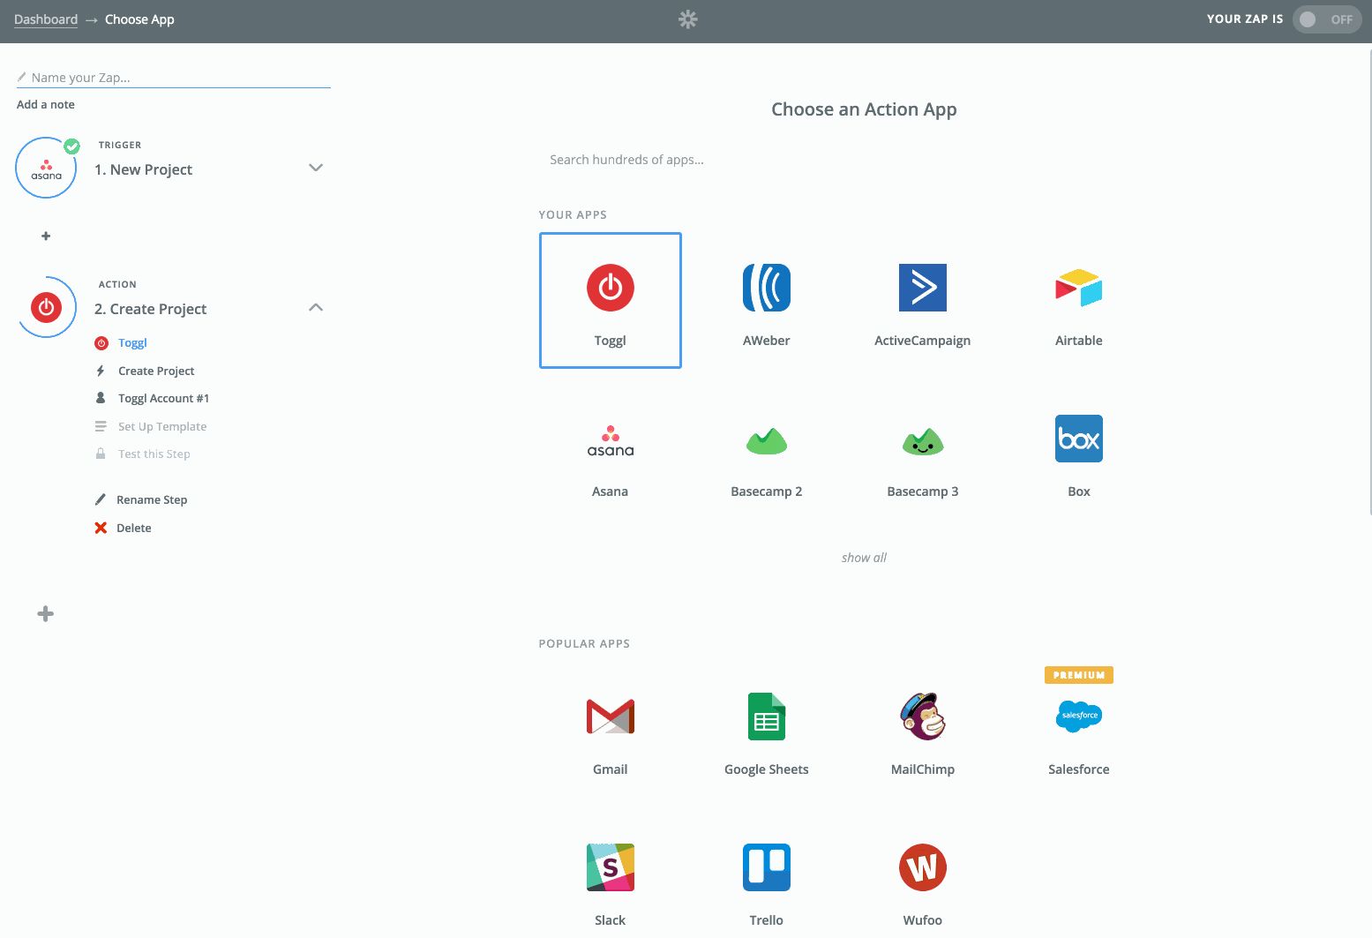Select the Google Sheets app icon

tap(767, 717)
